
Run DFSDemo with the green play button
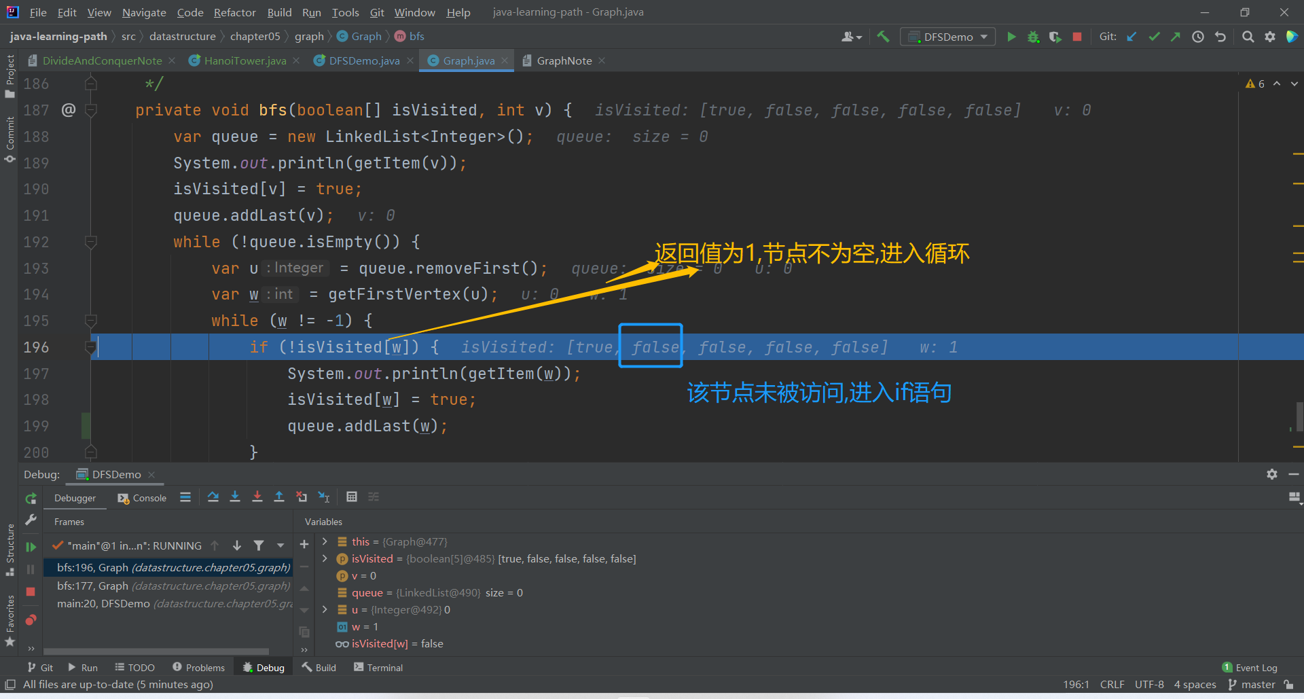[x=1011, y=37]
